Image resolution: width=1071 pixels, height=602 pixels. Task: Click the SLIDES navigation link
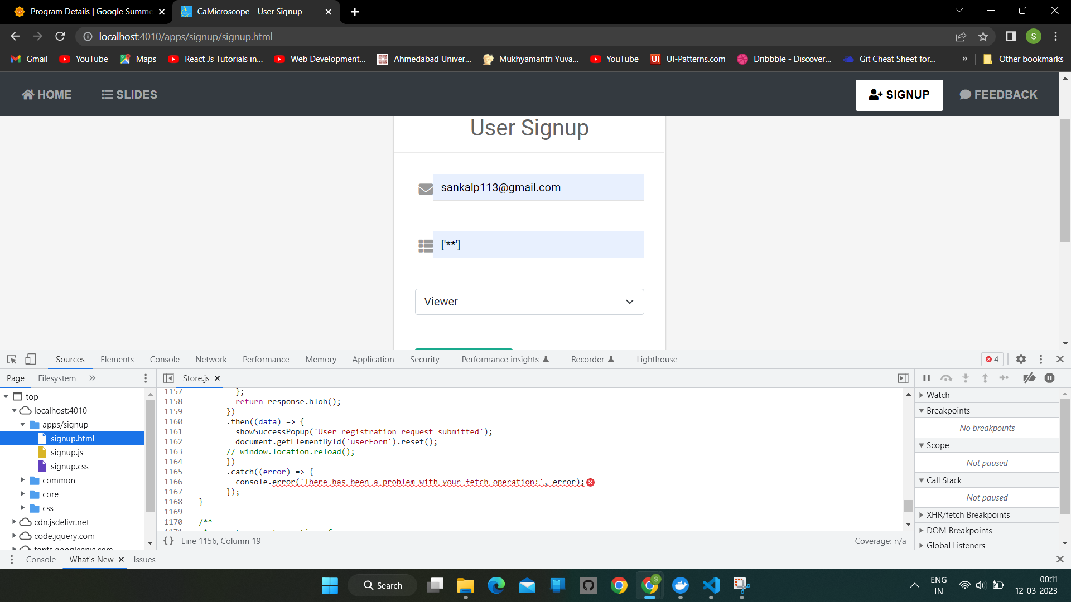(129, 95)
